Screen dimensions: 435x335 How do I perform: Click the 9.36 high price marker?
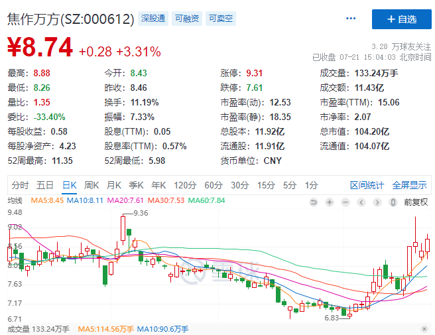[x=141, y=213]
